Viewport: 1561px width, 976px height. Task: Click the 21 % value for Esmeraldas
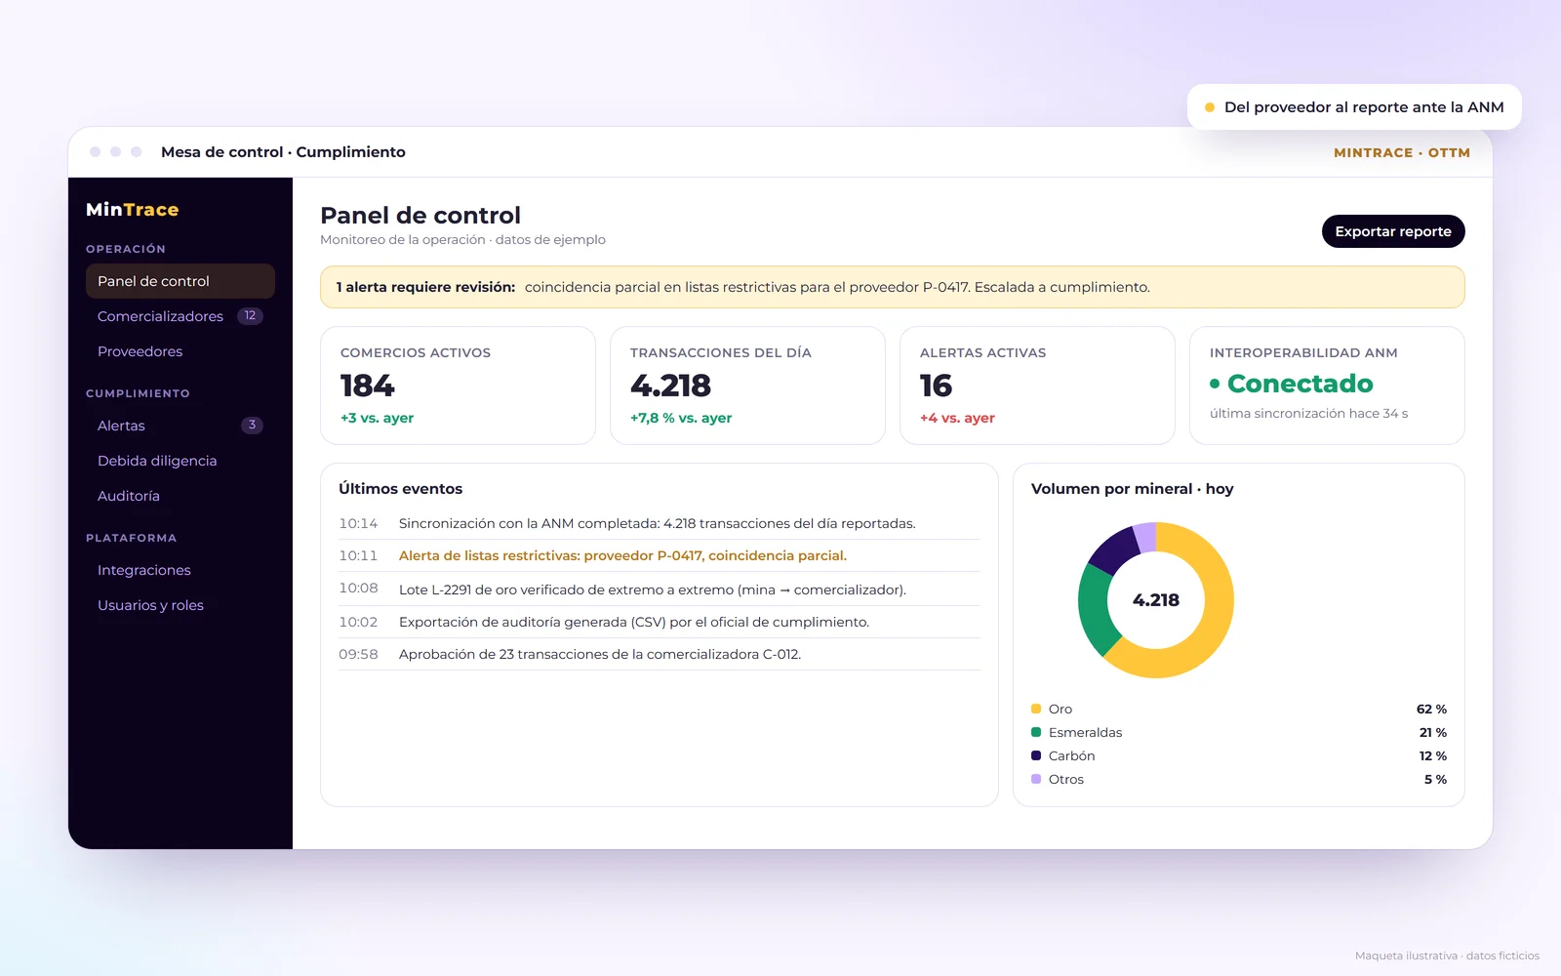point(1433,732)
